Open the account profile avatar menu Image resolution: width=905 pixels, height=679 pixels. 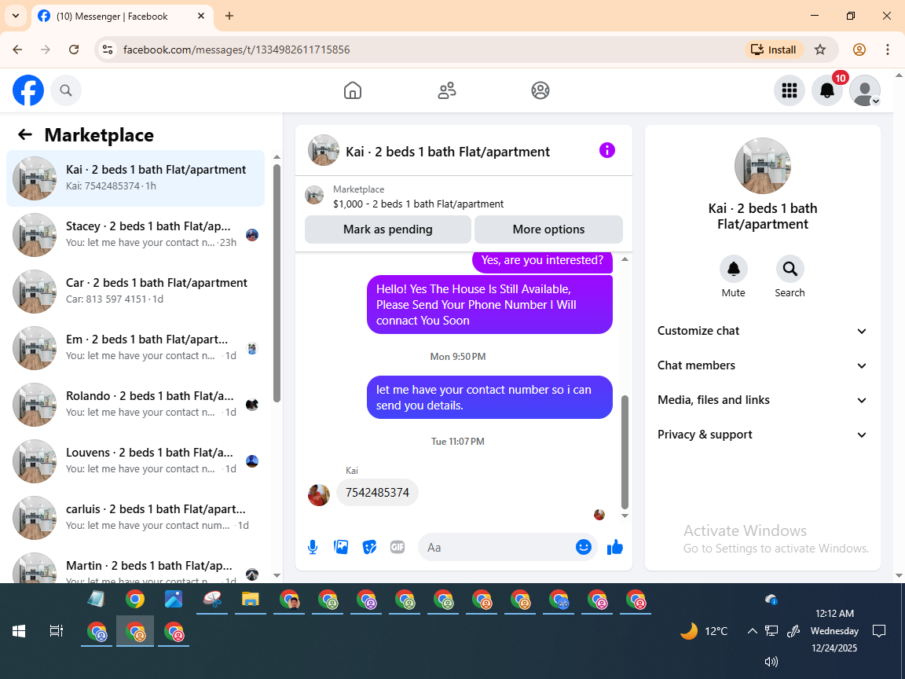[x=865, y=90]
